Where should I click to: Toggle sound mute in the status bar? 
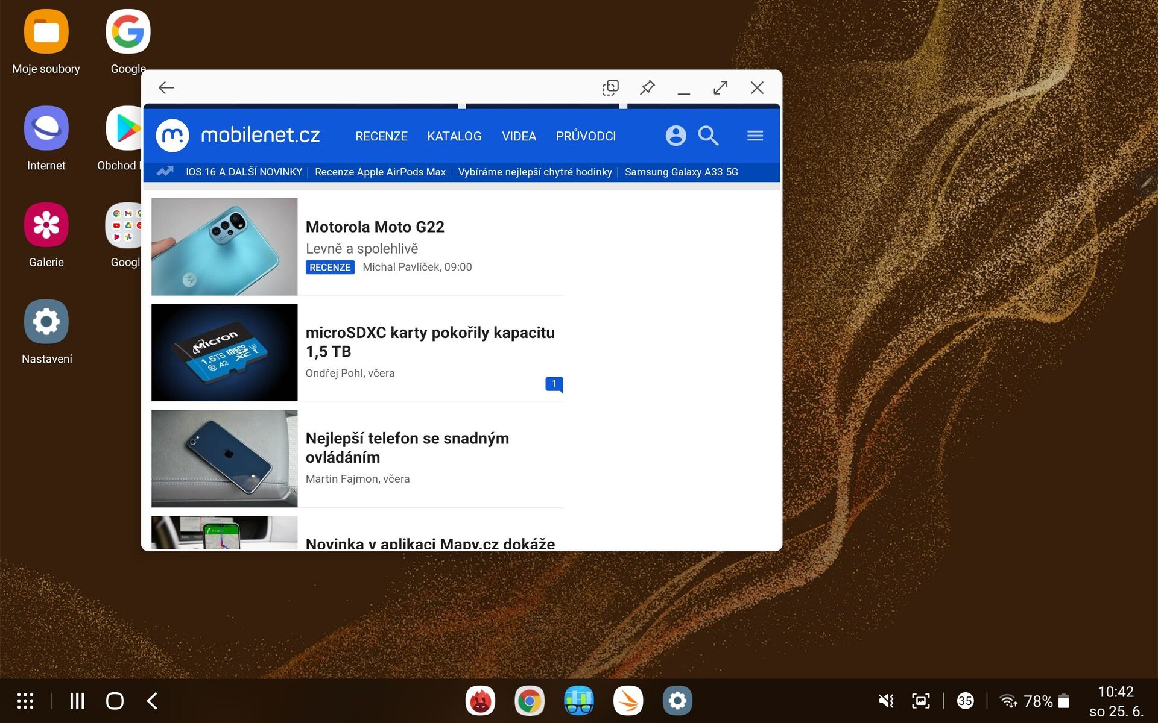pos(885,700)
